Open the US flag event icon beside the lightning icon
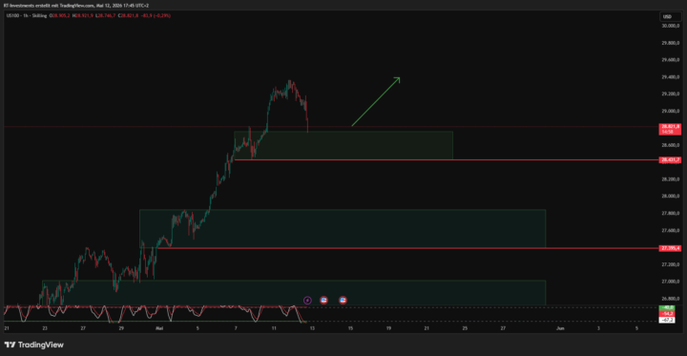Viewport: 687px width, 356px height. (324, 301)
